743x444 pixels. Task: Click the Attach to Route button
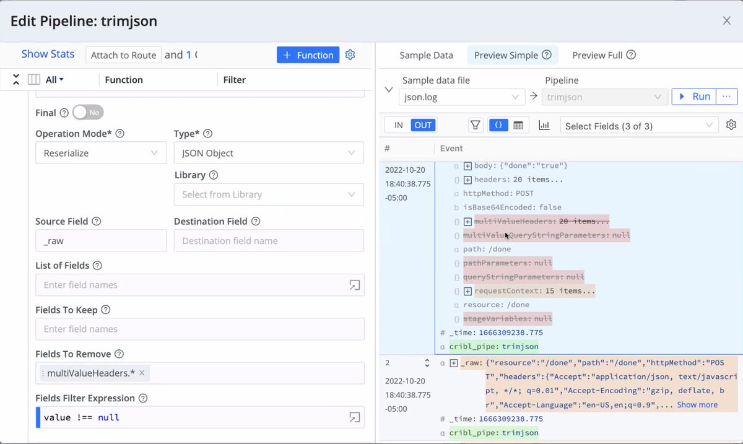coord(123,55)
